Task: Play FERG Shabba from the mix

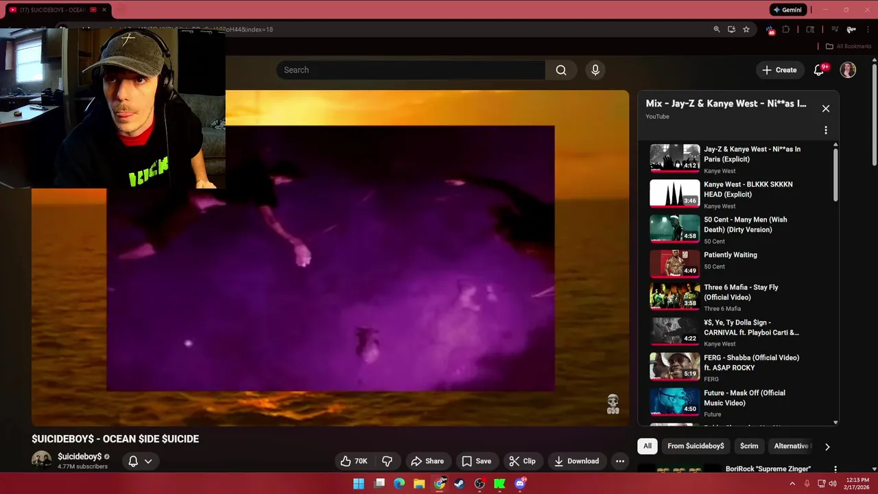Action: point(738,367)
